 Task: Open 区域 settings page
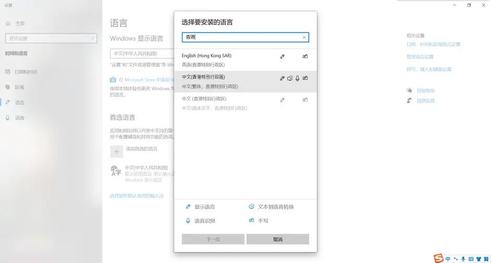(x=19, y=87)
